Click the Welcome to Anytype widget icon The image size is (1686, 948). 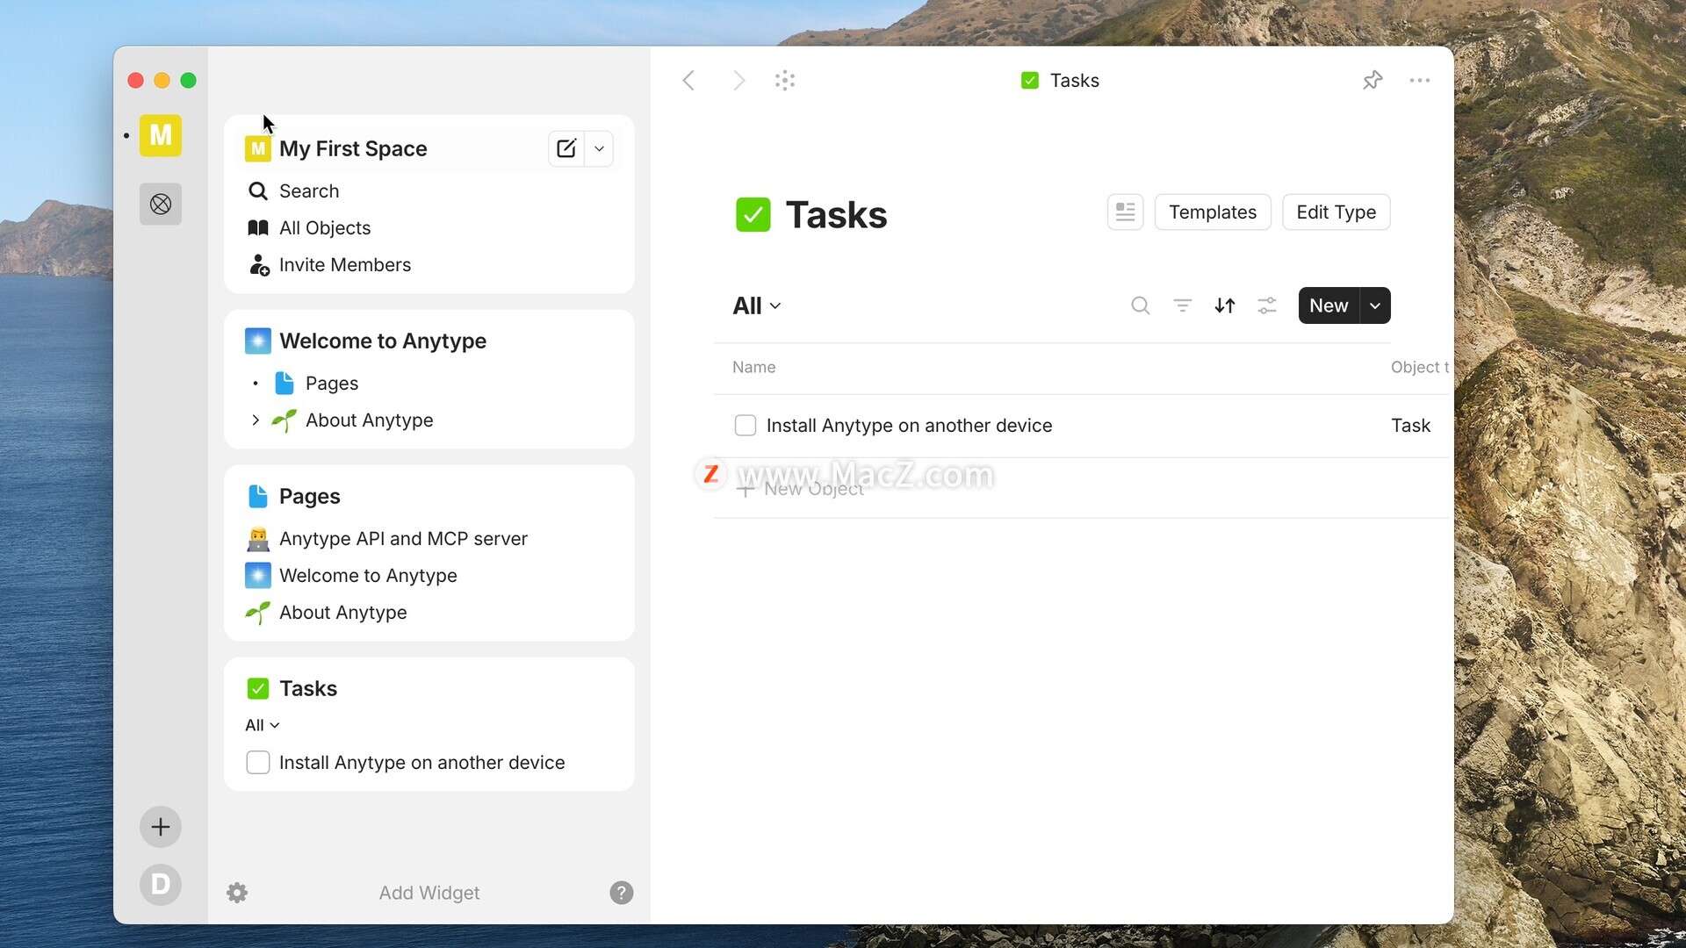point(257,341)
